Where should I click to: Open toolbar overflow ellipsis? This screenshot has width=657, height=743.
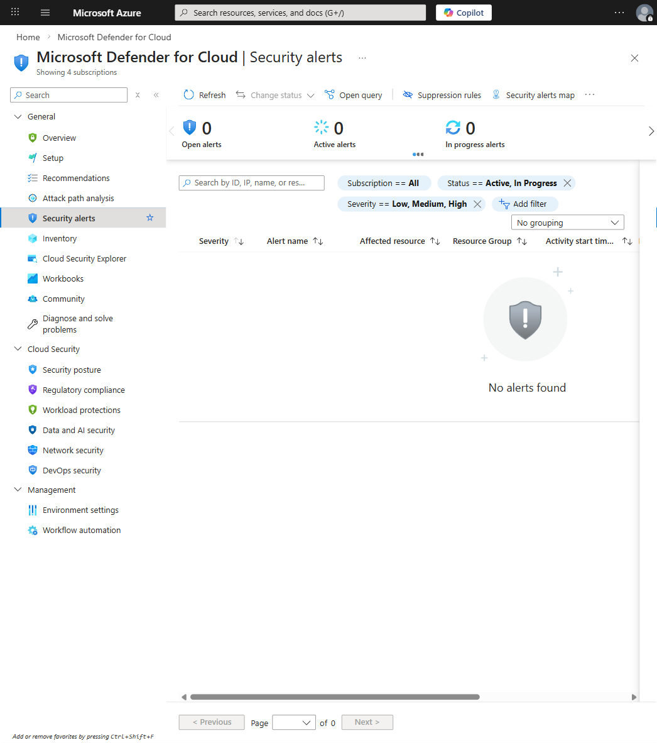click(x=589, y=95)
